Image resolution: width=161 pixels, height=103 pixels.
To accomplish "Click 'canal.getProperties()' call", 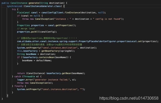I will [62, 25].
